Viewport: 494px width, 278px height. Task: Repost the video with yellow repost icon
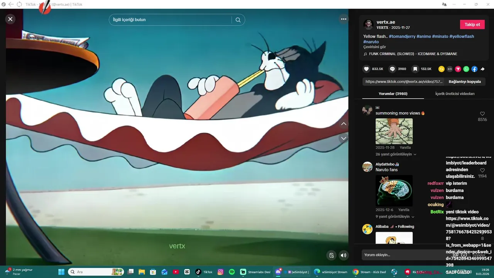(x=442, y=69)
